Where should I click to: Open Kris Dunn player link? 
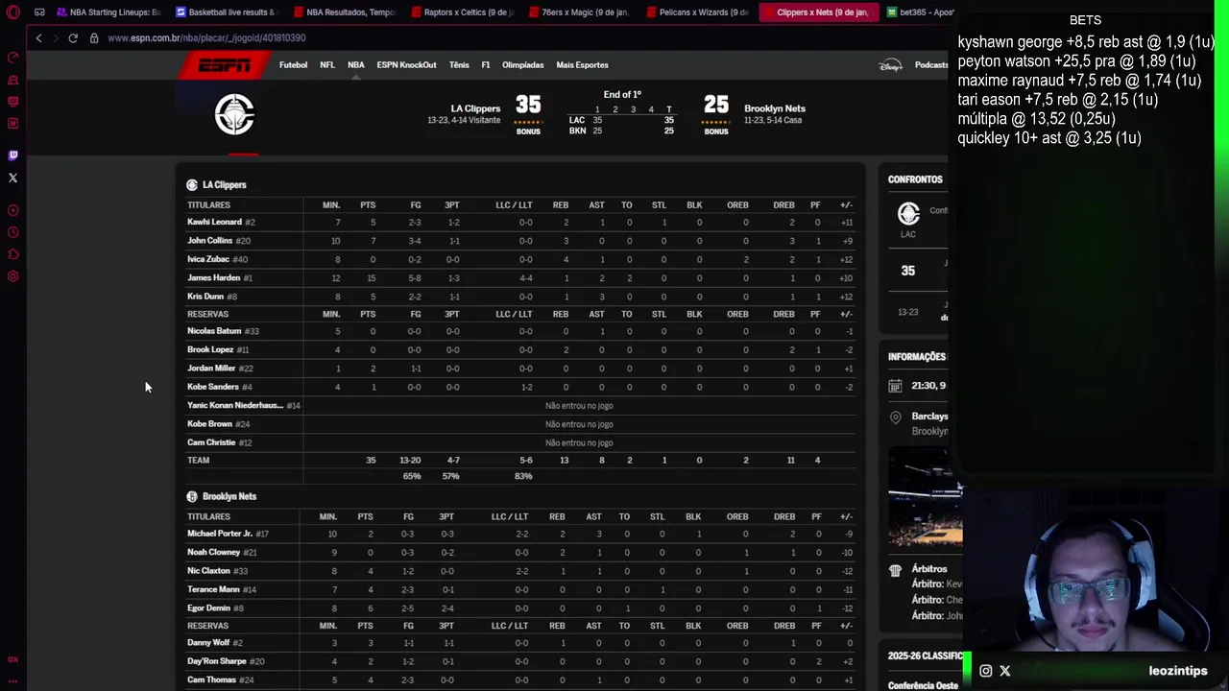tap(205, 297)
